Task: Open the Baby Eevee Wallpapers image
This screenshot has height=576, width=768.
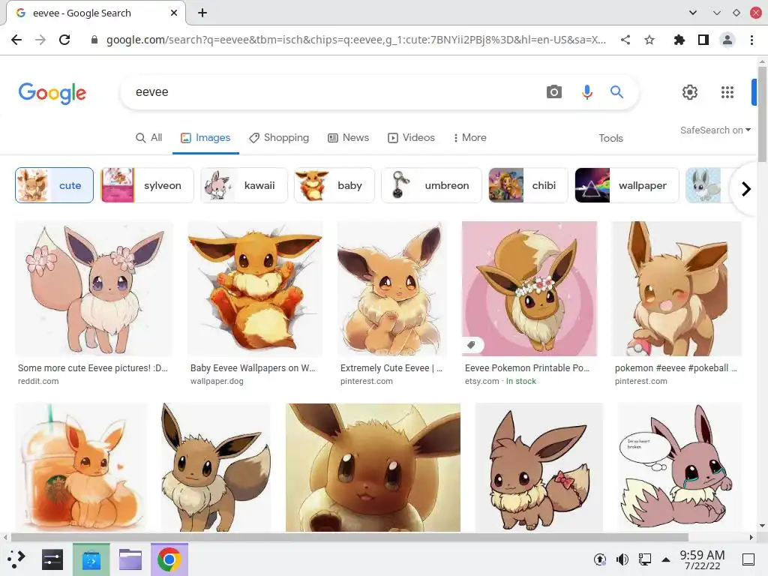Action: coord(255,289)
